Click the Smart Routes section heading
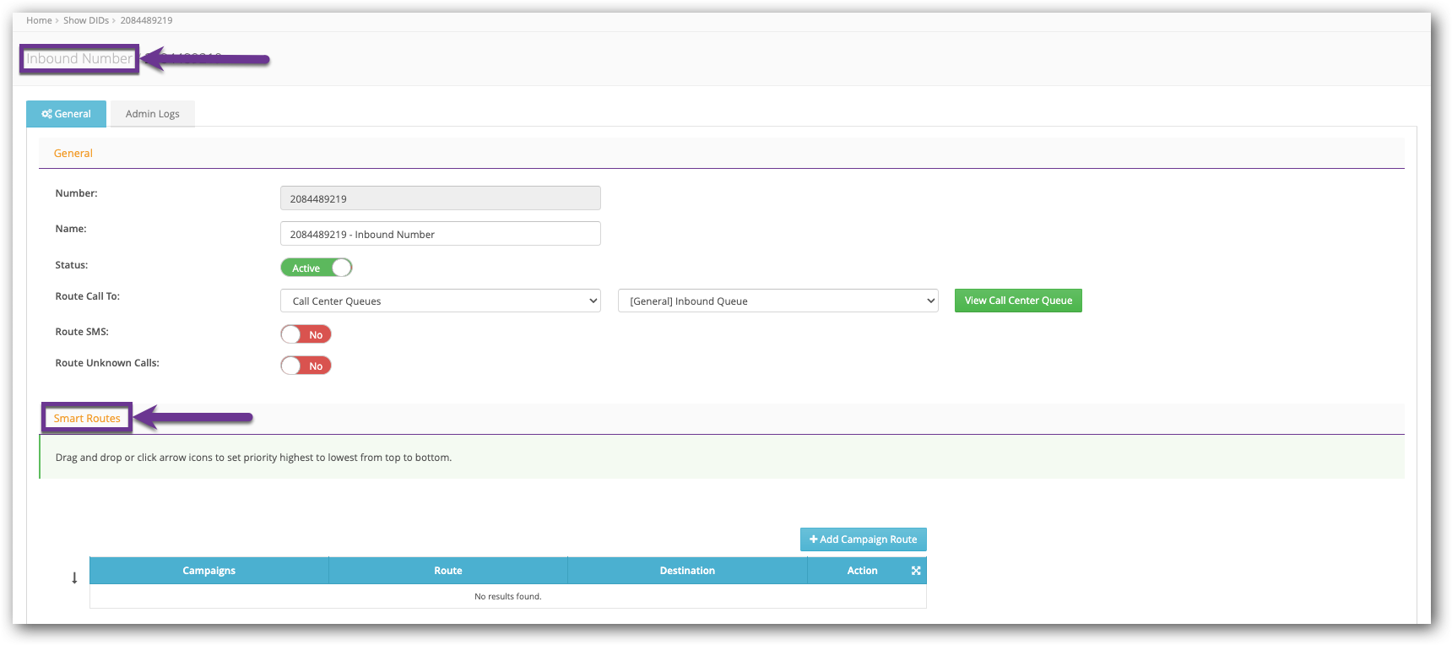This screenshot has width=1452, height=645. tap(87, 418)
